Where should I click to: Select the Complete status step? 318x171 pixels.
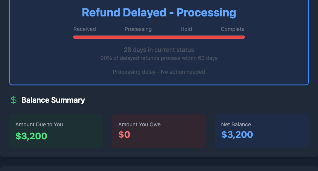(x=232, y=29)
